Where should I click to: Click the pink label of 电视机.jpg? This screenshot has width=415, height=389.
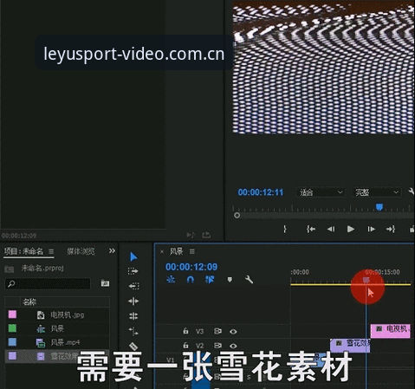click(12, 314)
